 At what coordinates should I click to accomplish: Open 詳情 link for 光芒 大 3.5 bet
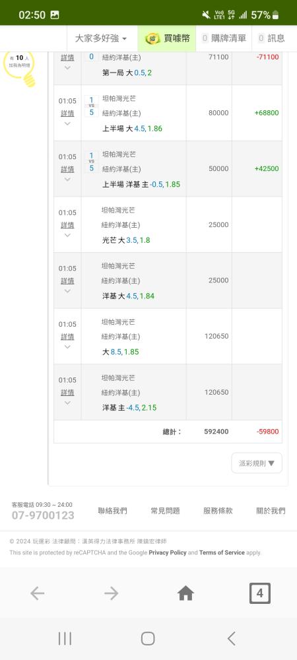coord(67,225)
